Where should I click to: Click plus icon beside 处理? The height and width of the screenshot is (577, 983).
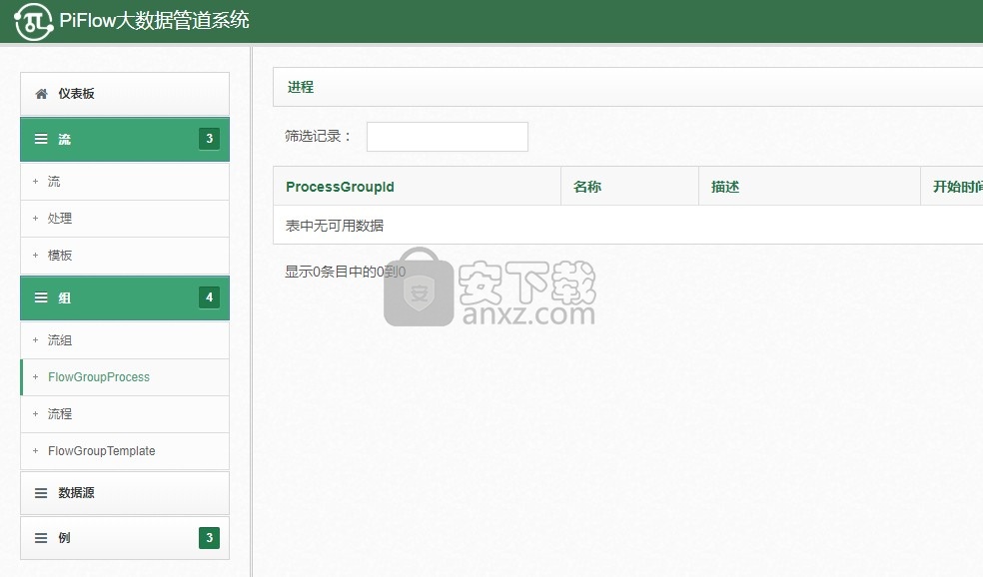pos(35,218)
